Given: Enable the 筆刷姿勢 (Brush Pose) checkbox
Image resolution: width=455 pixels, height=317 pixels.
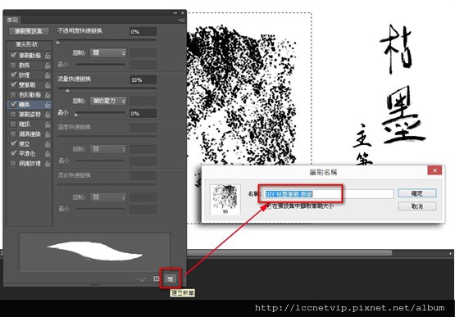Looking at the screenshot, I should point(13,115).
